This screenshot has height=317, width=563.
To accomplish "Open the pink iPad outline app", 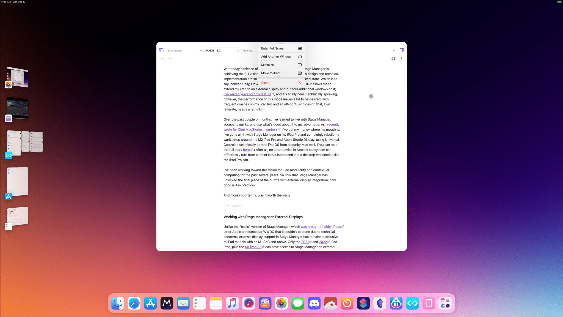I will point(429,303).
